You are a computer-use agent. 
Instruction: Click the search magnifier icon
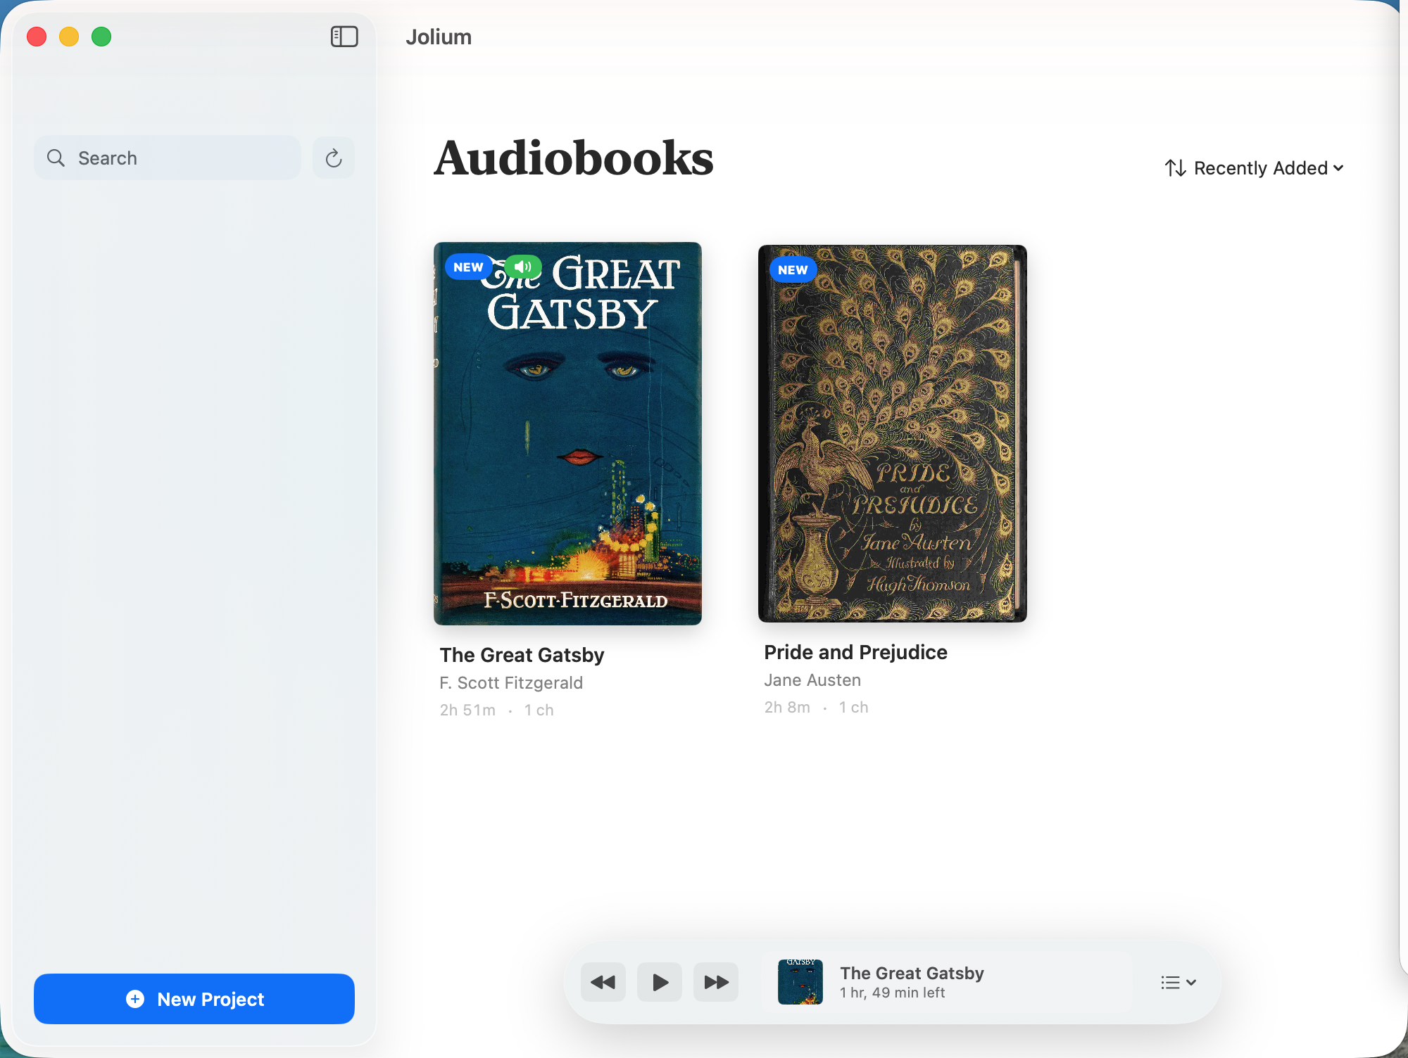[56, 158]
